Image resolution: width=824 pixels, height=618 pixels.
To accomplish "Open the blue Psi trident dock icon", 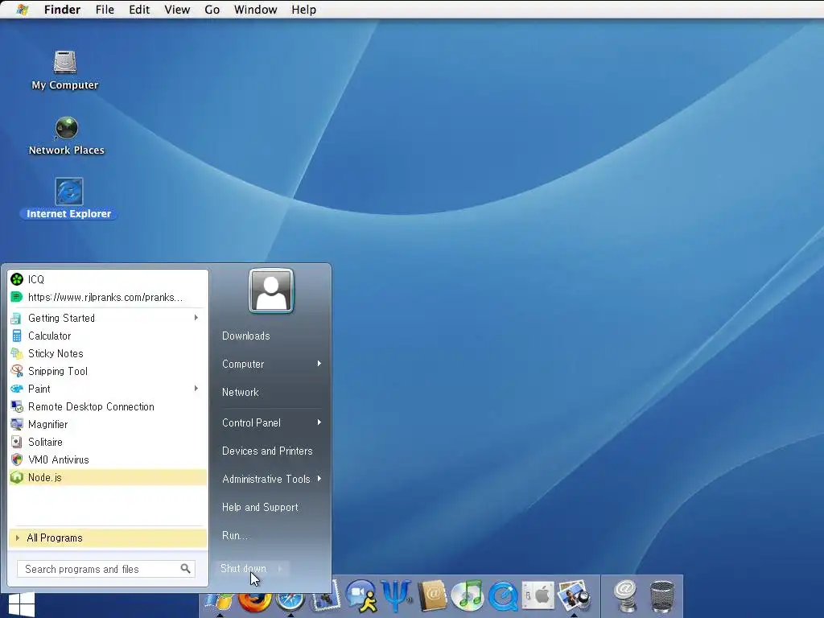I will pyautogui.click(x=397, y=596).
